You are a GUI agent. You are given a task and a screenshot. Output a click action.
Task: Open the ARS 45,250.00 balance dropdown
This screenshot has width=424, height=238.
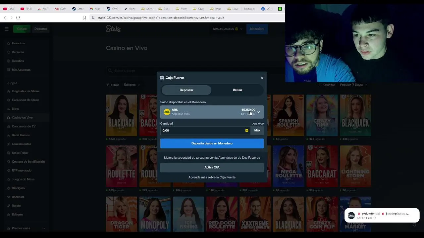click(x=228, y=29)
